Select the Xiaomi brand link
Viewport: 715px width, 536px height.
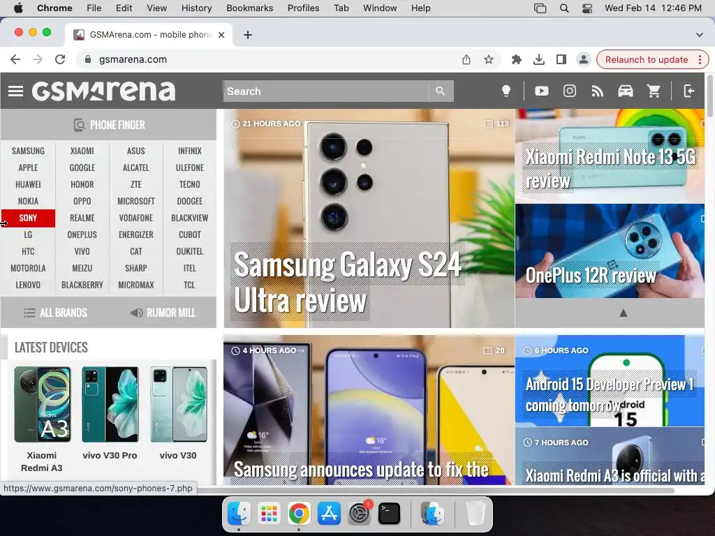tap(82, 151)
